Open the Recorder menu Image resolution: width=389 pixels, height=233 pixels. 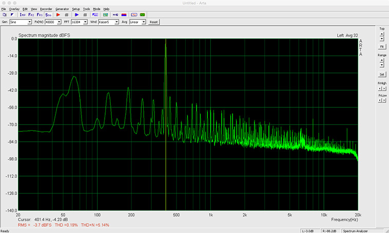[46, 9]
